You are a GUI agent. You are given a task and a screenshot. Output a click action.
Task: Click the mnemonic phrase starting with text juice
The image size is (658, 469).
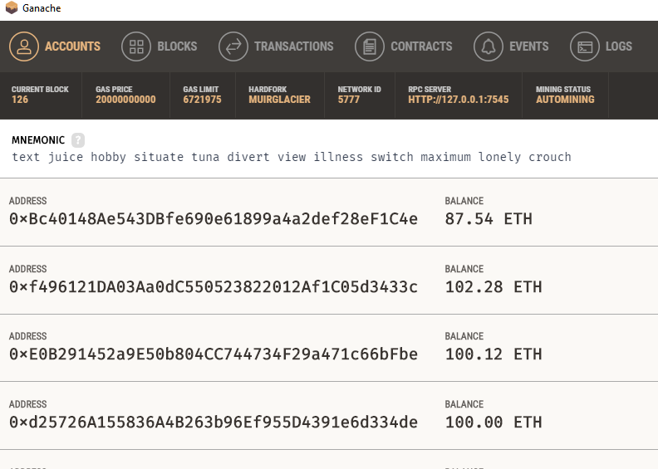click(292, 157)
